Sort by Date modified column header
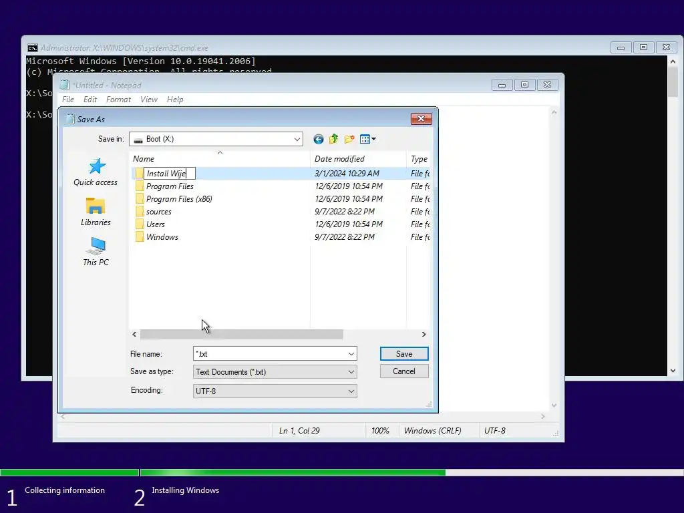 click(358, 159)
